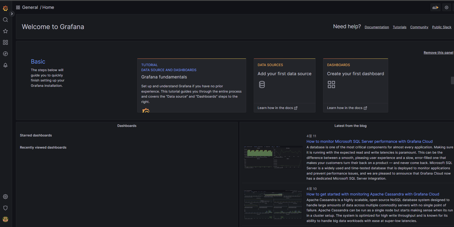Open the search dashboards icon

click(x=5, y=20)
